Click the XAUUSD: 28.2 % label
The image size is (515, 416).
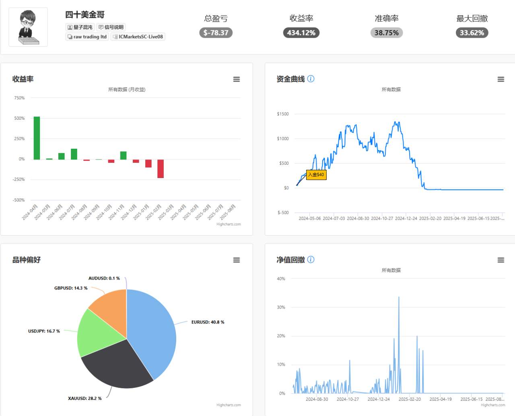[x=84, y=398]
